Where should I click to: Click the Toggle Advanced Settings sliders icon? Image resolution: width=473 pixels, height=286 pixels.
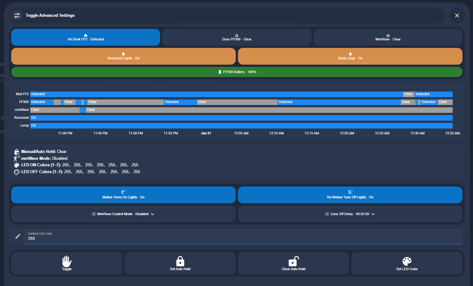[x=17, y=15]
